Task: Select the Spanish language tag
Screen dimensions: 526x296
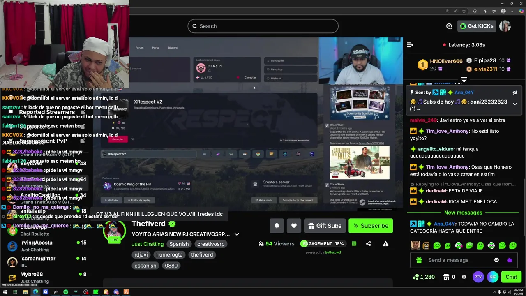Action: coord(179,244)
